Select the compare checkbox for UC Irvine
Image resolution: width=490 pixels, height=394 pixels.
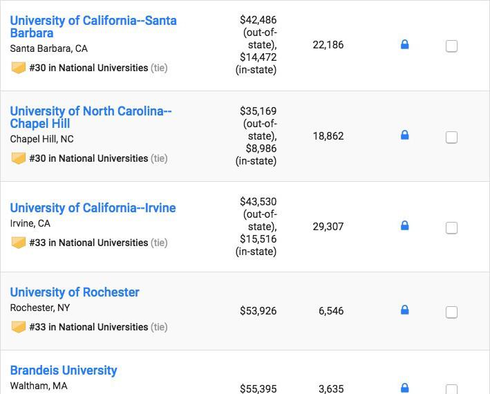coord(451,228)
